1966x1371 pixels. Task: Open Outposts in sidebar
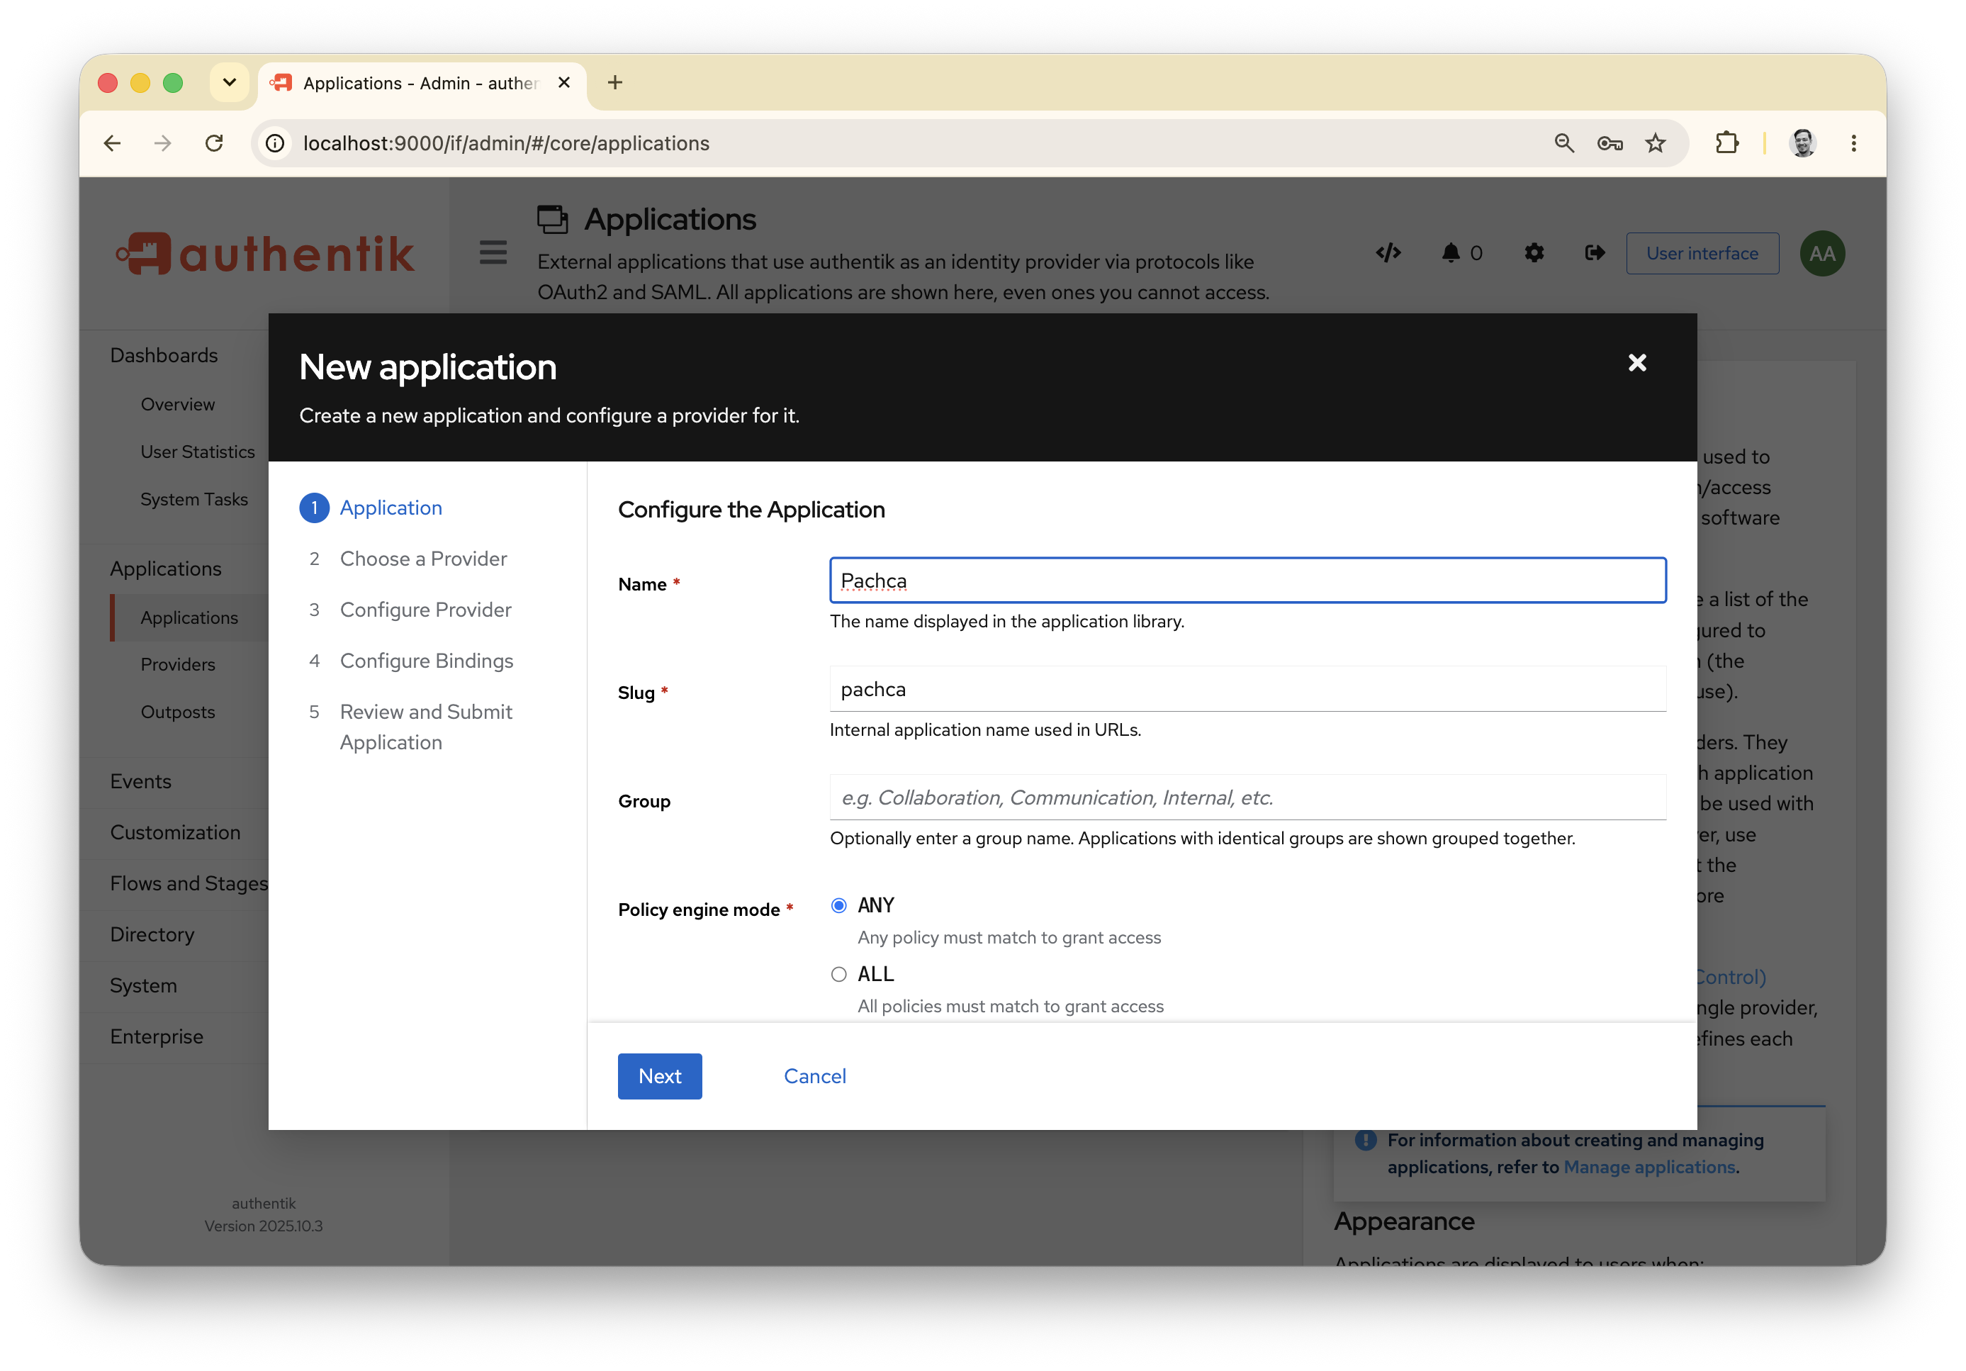pyautogui.click(x=177, y=712)
